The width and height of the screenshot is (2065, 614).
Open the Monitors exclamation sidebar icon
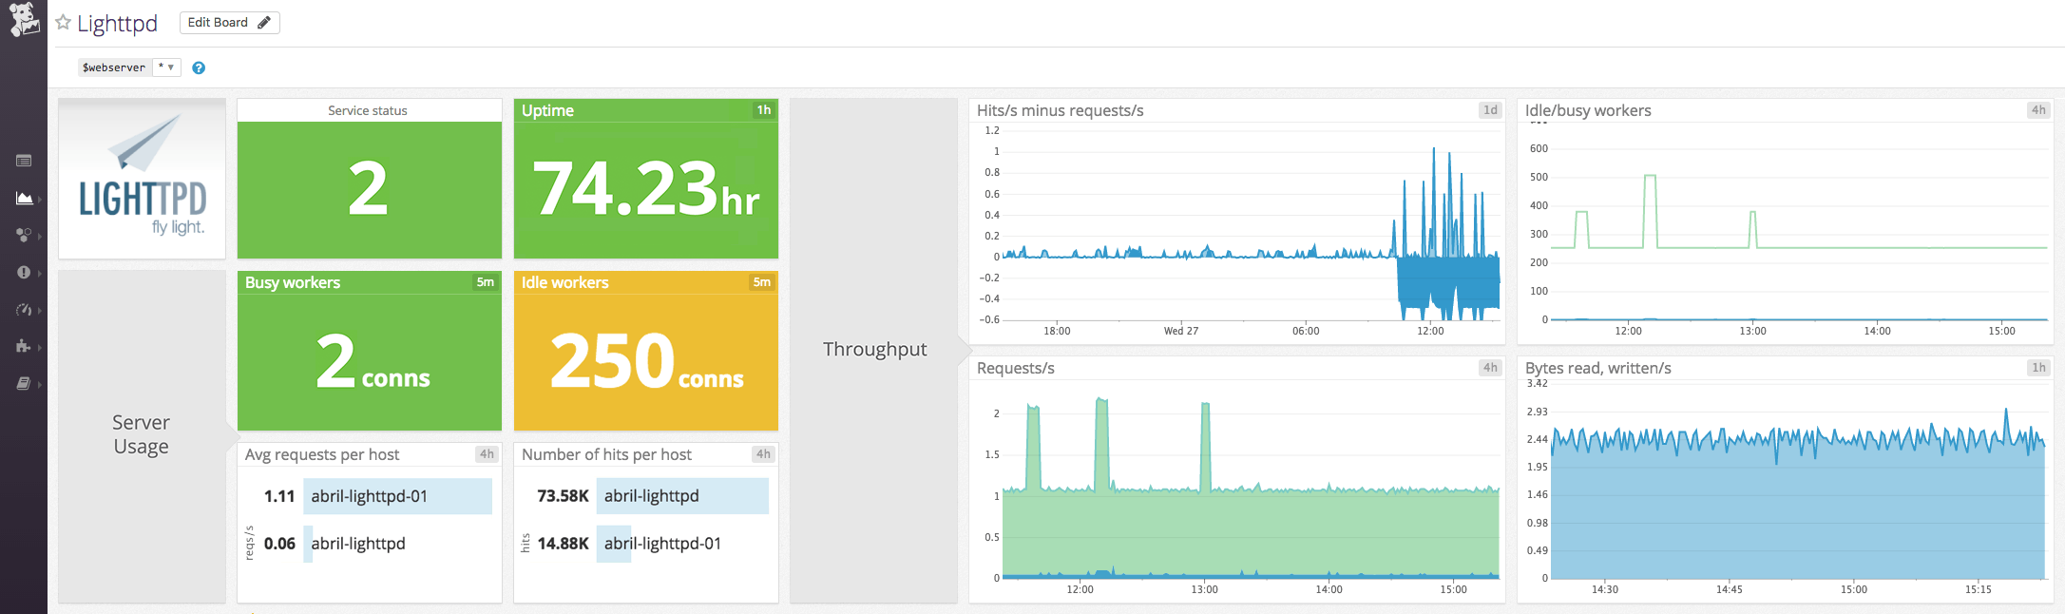coord(24,272)
